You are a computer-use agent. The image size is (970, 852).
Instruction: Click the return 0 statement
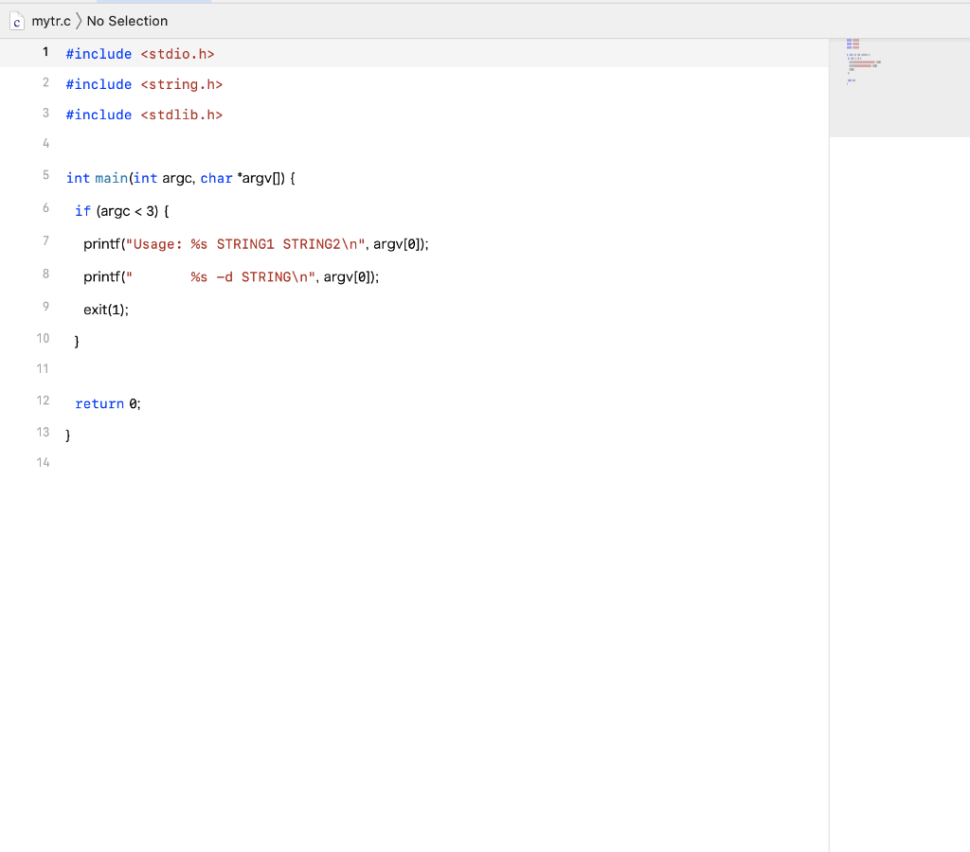click(107, 403)
